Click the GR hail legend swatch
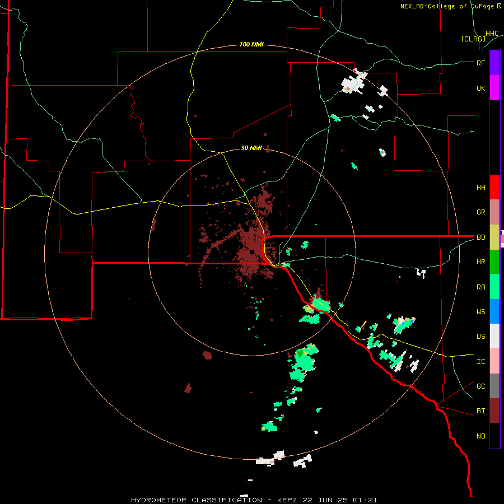This screenshot has height=504, width=504. 494,212
